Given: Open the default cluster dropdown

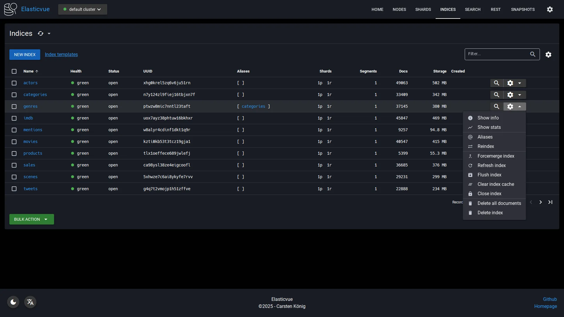Looking at the screenshot, I should [82, 9].
